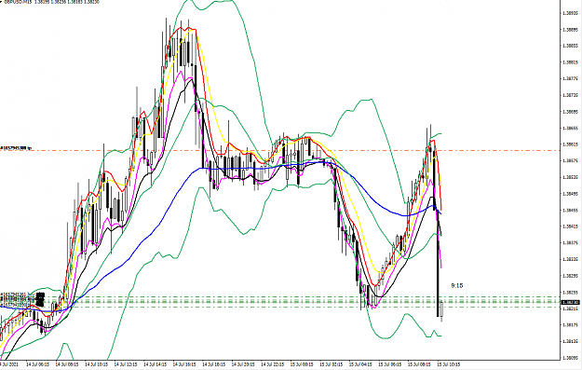Select the '15 Jul 04:15' time axis label

pos(360,364)
